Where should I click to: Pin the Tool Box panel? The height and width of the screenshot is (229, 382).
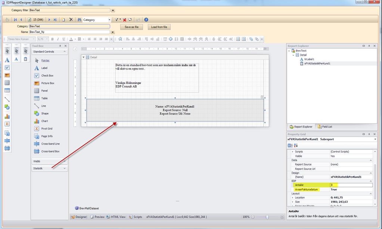[60, 46]
